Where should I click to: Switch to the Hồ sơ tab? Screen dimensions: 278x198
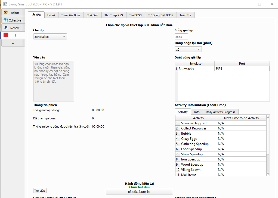(51, 15)
